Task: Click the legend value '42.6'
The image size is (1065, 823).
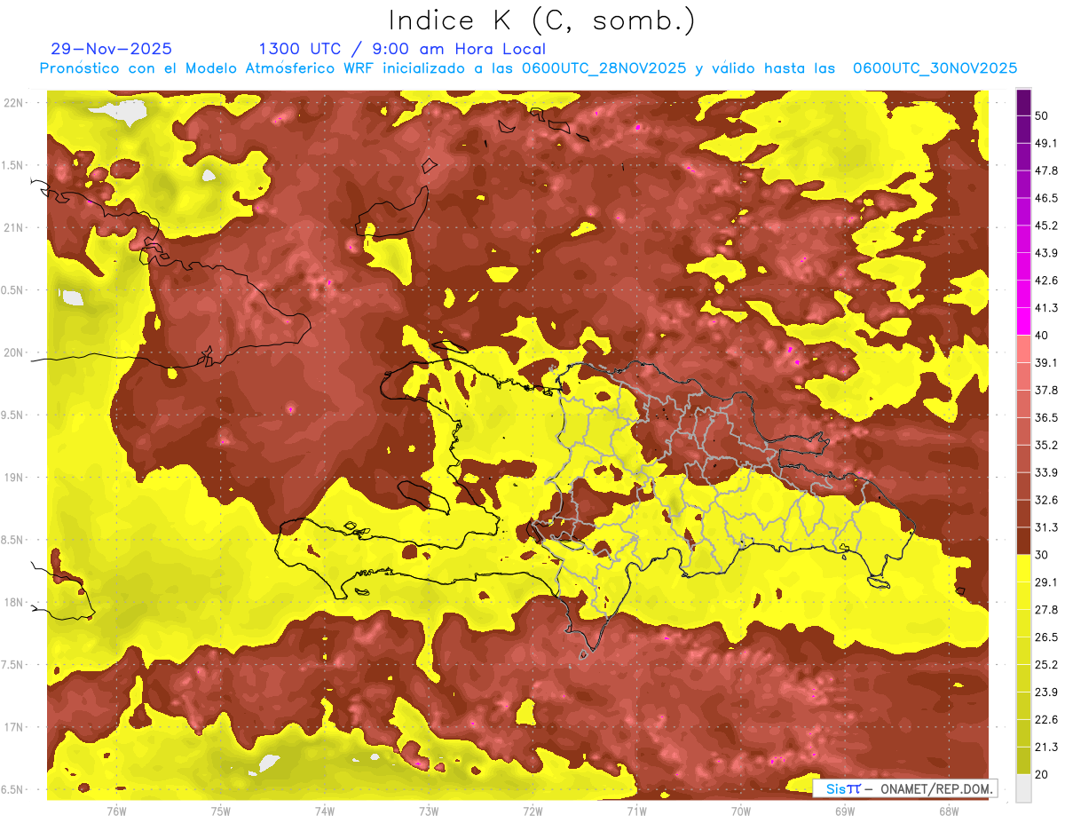Action: pyautogui.click(x=1046, y=281)
